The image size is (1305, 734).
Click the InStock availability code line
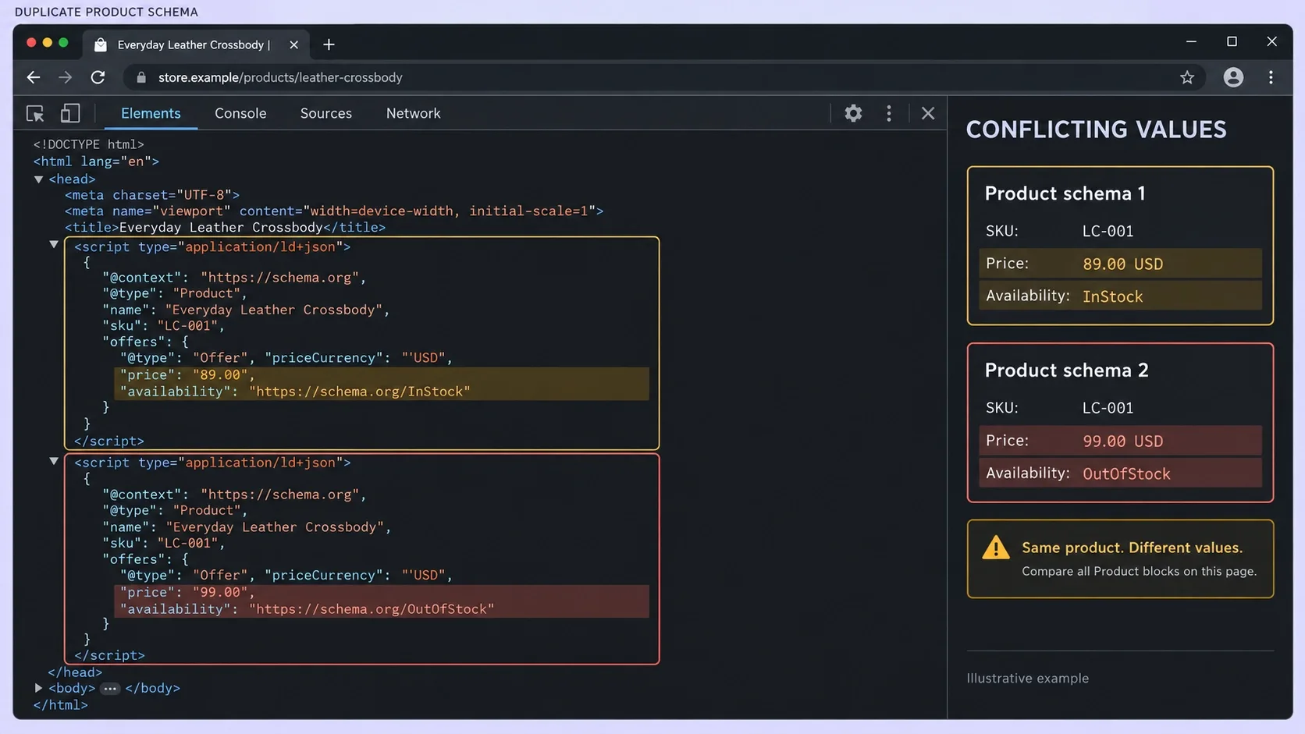[295, 392]
